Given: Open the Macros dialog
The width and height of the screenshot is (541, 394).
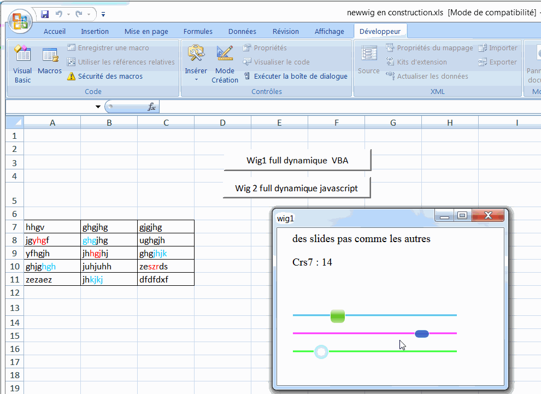Looking at the screenshot, I should tap(50, 61).
